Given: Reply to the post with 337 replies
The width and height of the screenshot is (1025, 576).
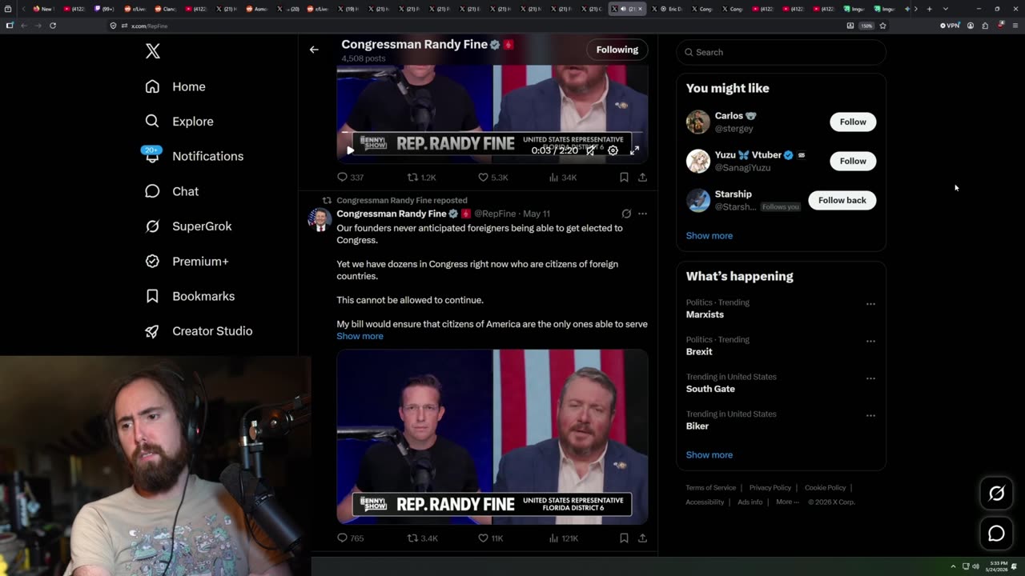Looking at the screenshot, I should 350,178.
